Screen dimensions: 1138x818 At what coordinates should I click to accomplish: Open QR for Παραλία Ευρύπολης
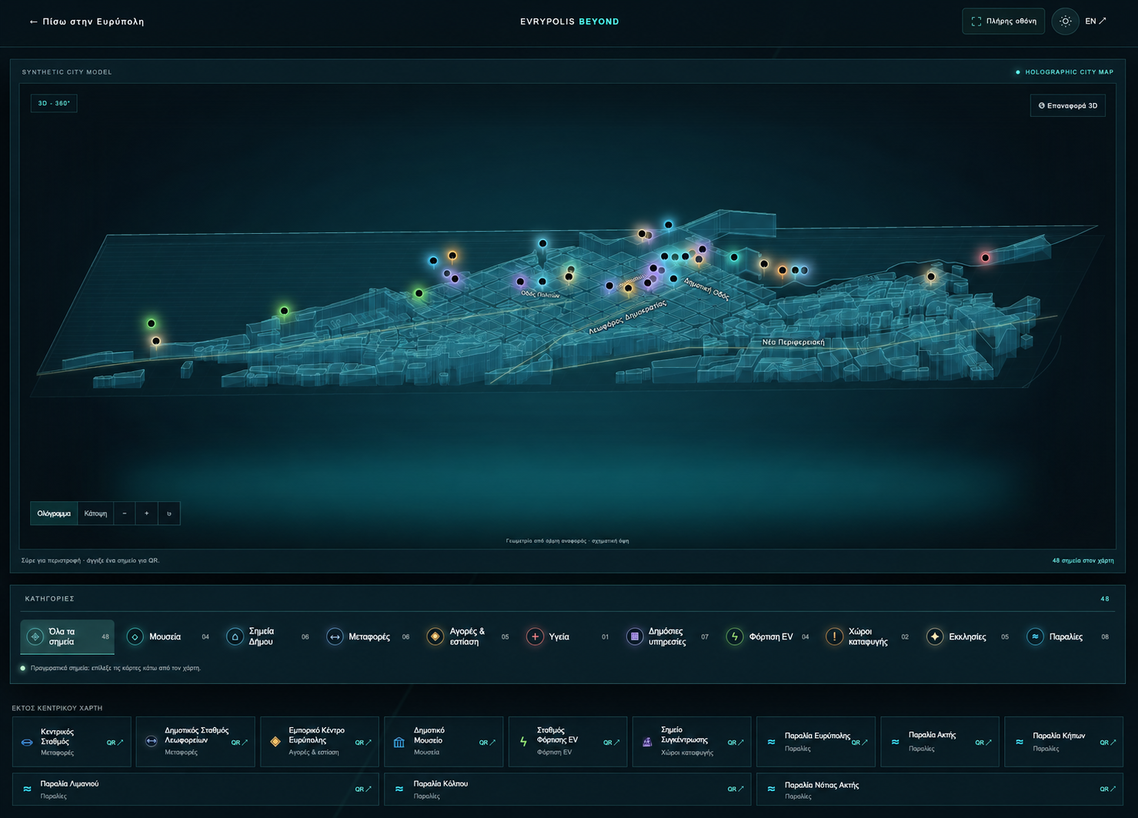tap(859, 743)
